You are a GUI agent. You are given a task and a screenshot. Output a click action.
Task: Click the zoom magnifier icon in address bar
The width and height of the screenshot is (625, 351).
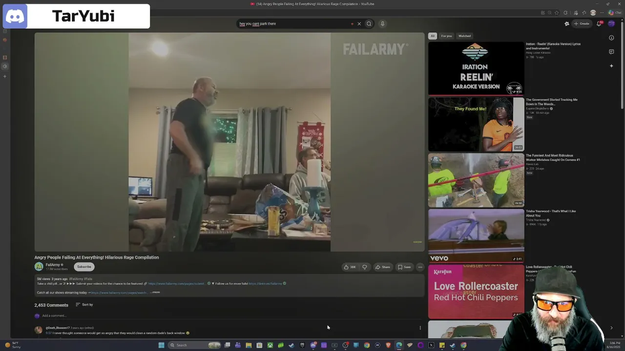click(x=549, y=13)
